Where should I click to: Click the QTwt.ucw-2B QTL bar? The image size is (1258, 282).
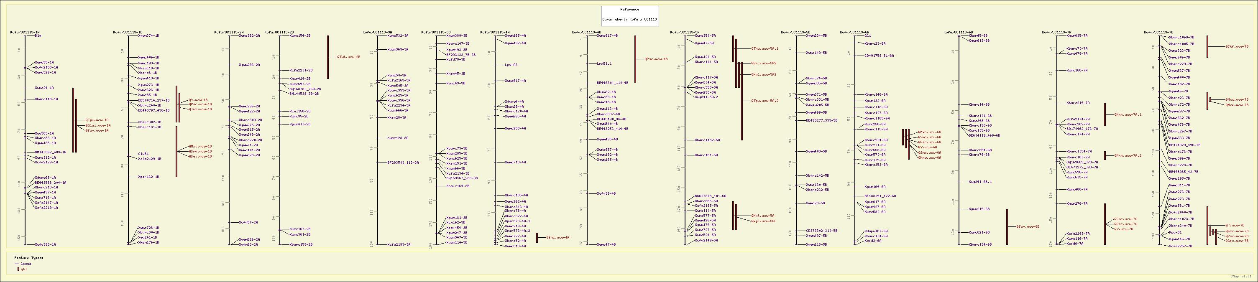(328, 57)
